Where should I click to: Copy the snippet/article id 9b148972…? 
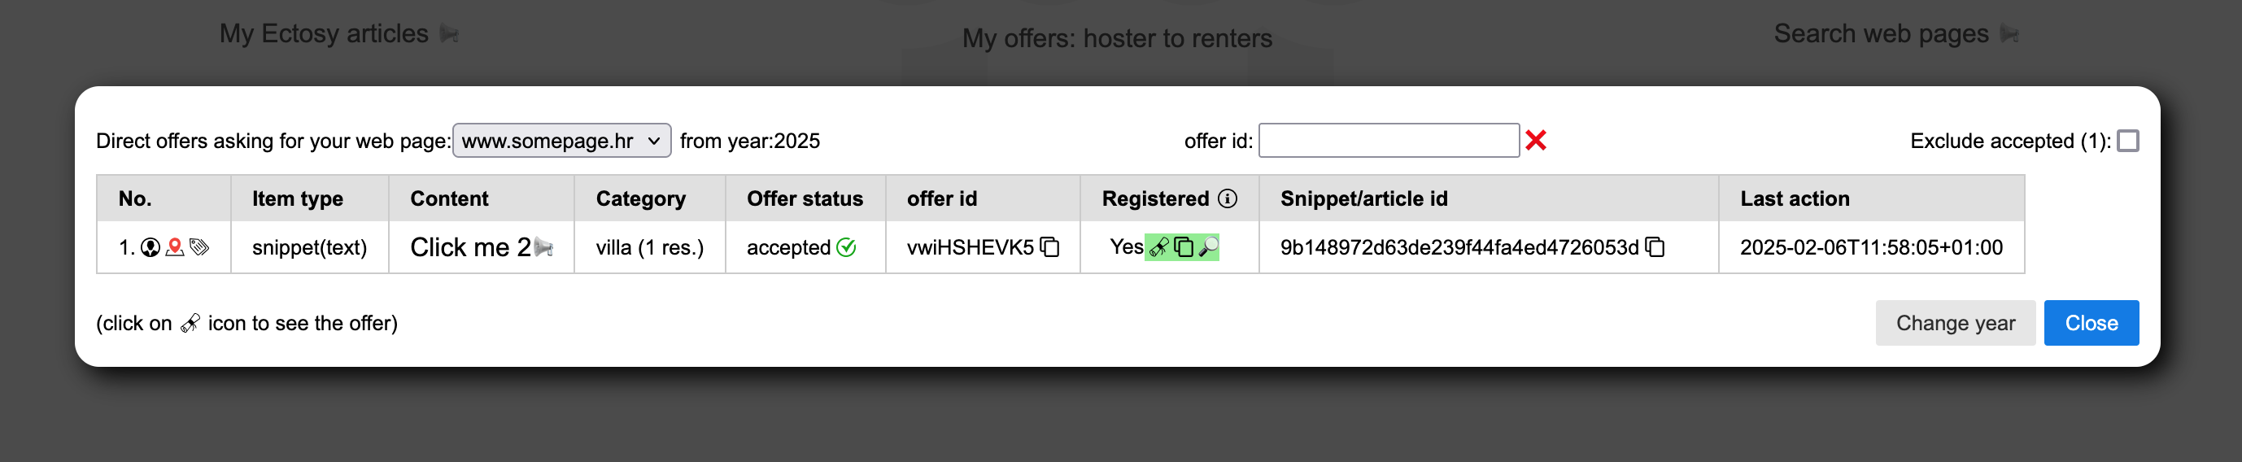1655,248
